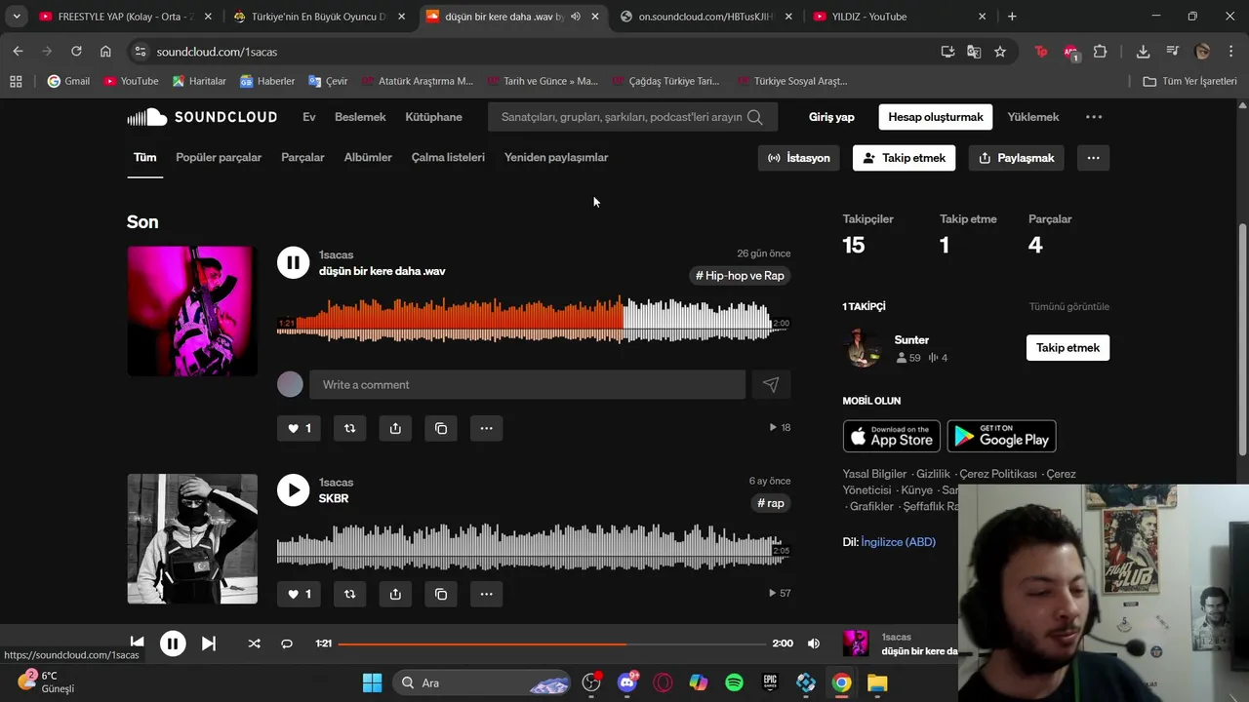This screenshot has height=702, width=1249.
Task: Click the İstasyon button
Action: click(799, 158)
